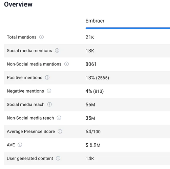The height and width of the screenshot is (169, 170).
Task: Click the Average Presence Score label
Action: click(x=31, y=131)
